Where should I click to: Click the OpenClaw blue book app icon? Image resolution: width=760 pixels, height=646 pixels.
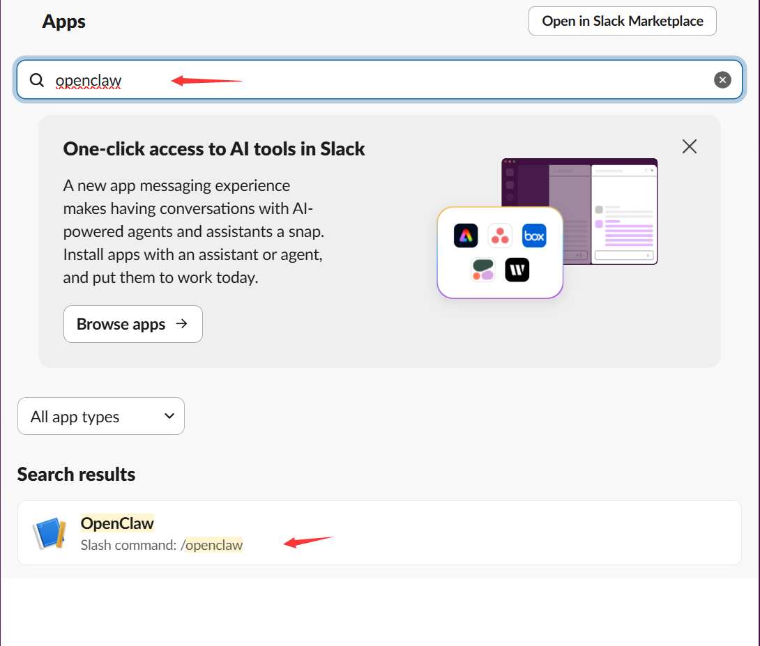50,533
